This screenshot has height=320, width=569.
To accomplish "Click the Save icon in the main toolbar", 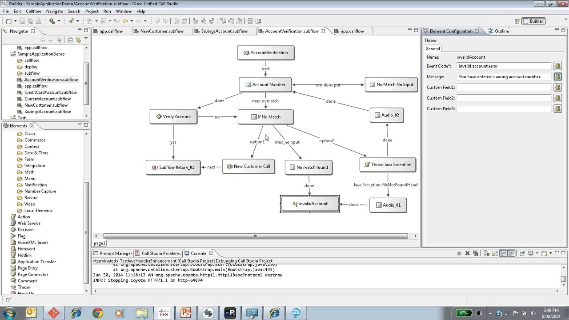I will pyautogui.click(x=22, y=21).
